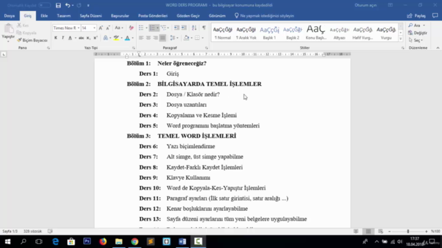The image size is (442, 248).
Task: Toggle subscript x₂ formatting
Action: (x=88, y=38)
